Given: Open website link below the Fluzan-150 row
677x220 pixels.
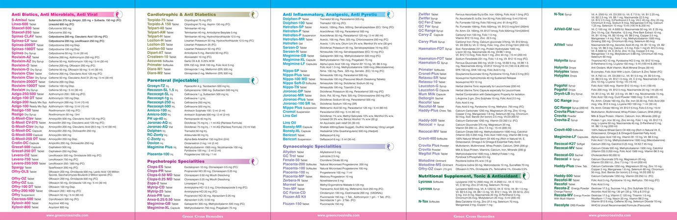Looking at the screenshot, I should click(338, 215).
